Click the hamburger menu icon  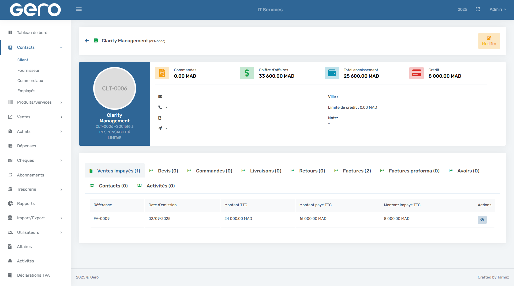click(x=79, y=9)
